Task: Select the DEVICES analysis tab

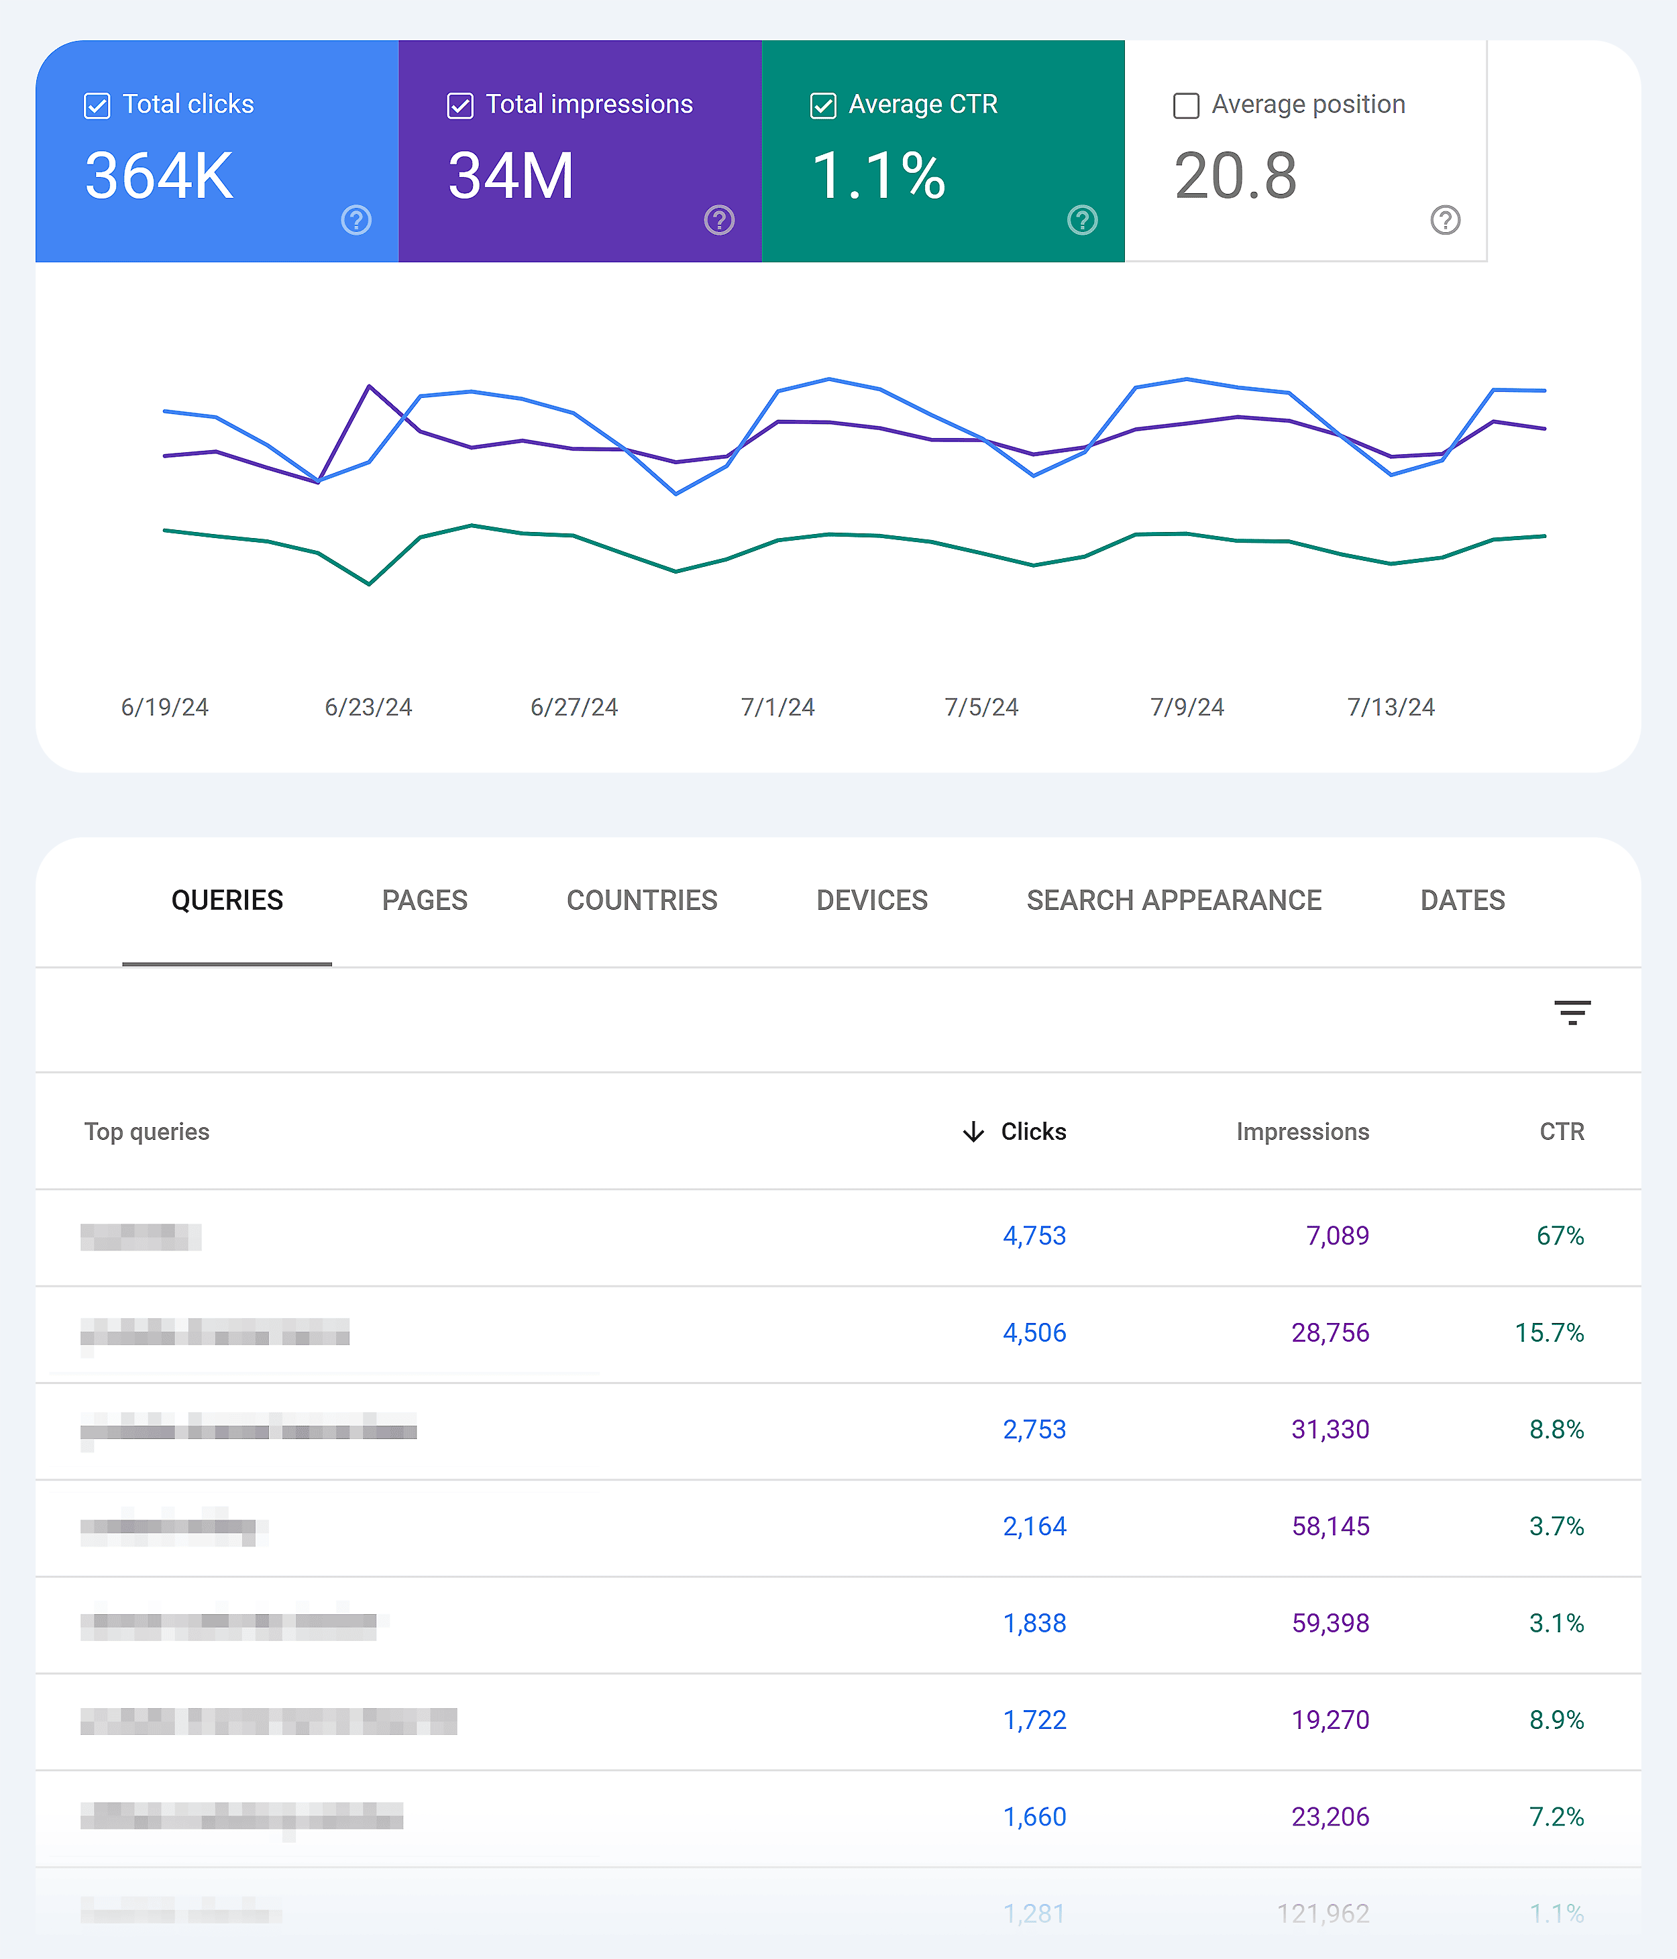Action: click(872, 899)
